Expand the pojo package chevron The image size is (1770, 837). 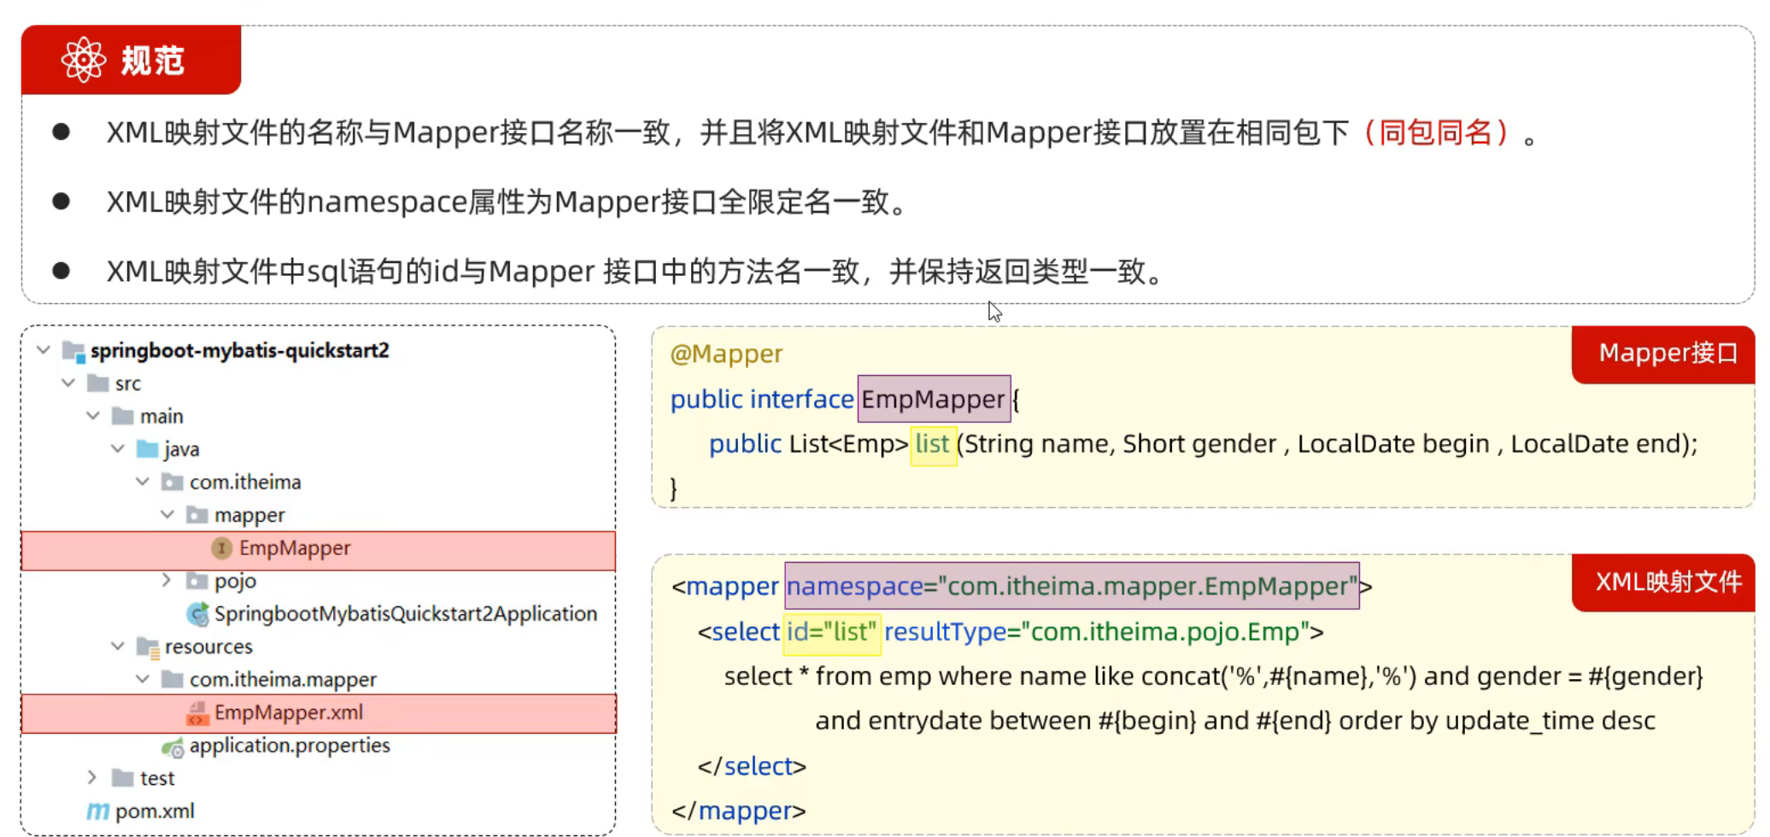167,581
